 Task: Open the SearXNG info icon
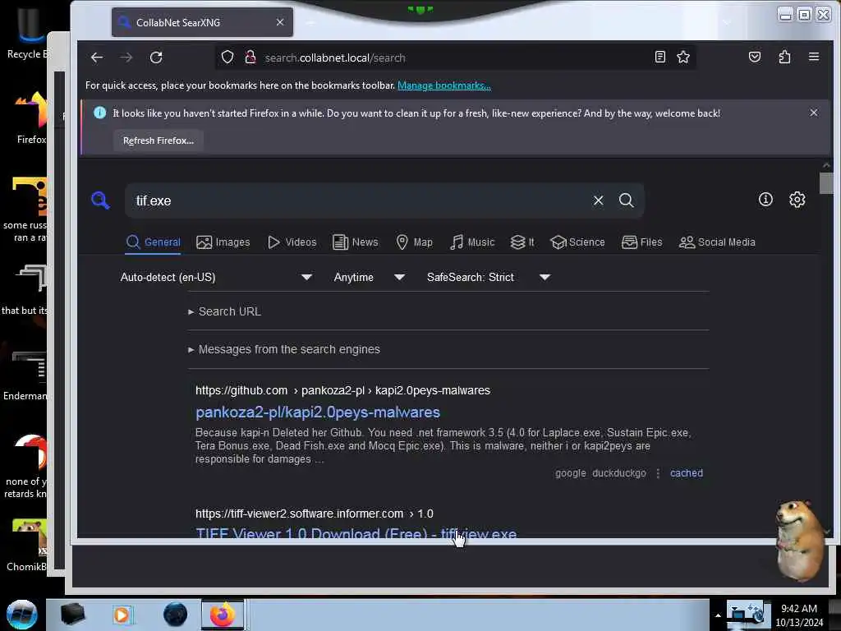click(x=765, y=200)
